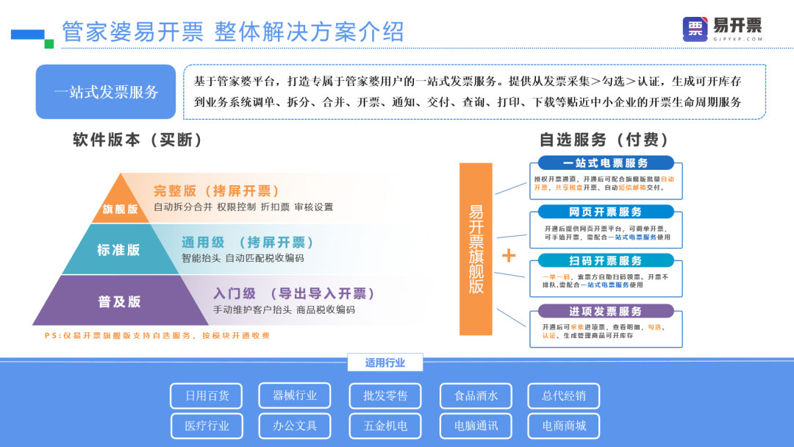Click the 自选服务（付费）heading

click(x=604, y=139)
